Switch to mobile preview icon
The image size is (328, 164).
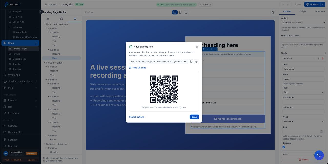(186, 12)
